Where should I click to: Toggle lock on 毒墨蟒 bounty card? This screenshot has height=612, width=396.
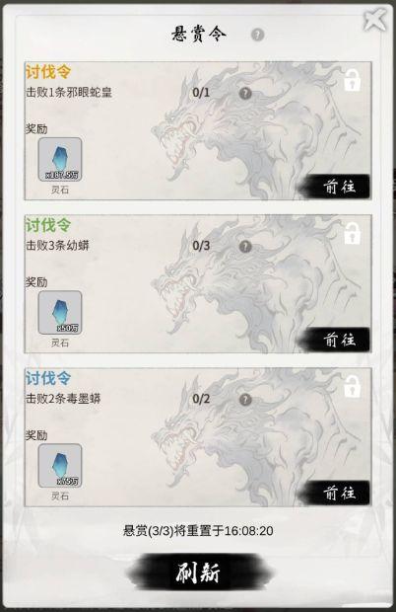[352, 386]
